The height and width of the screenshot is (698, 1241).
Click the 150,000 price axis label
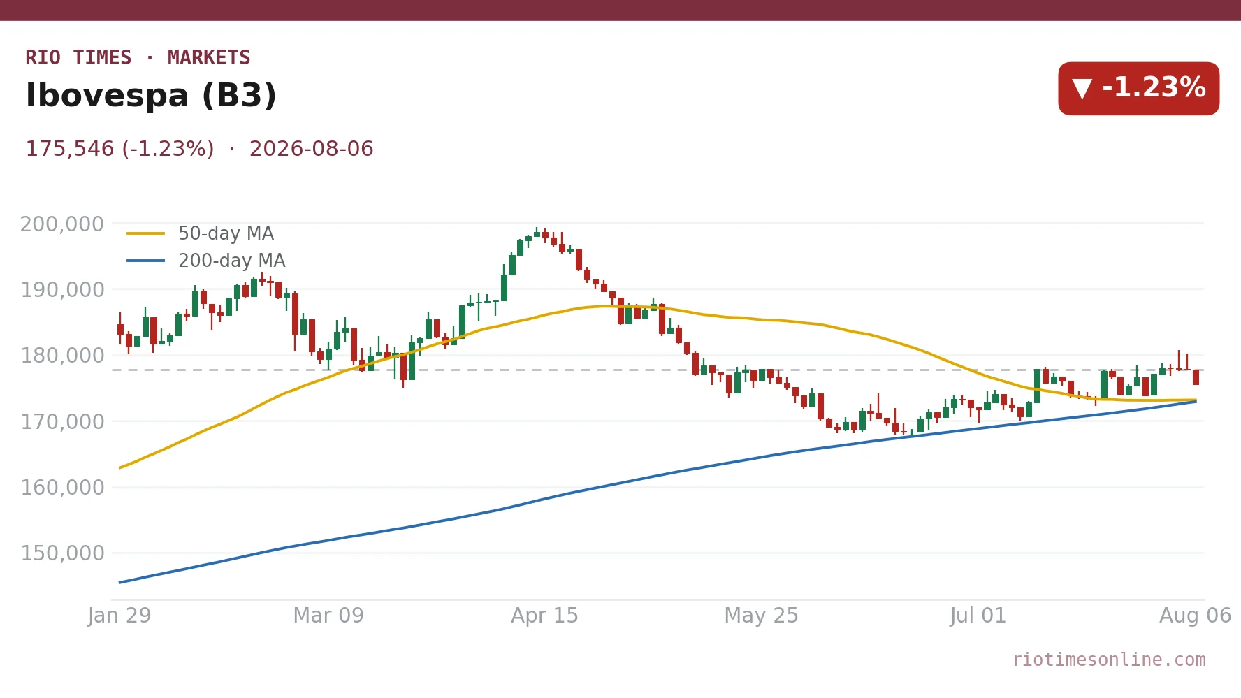(x=62, y=553)
